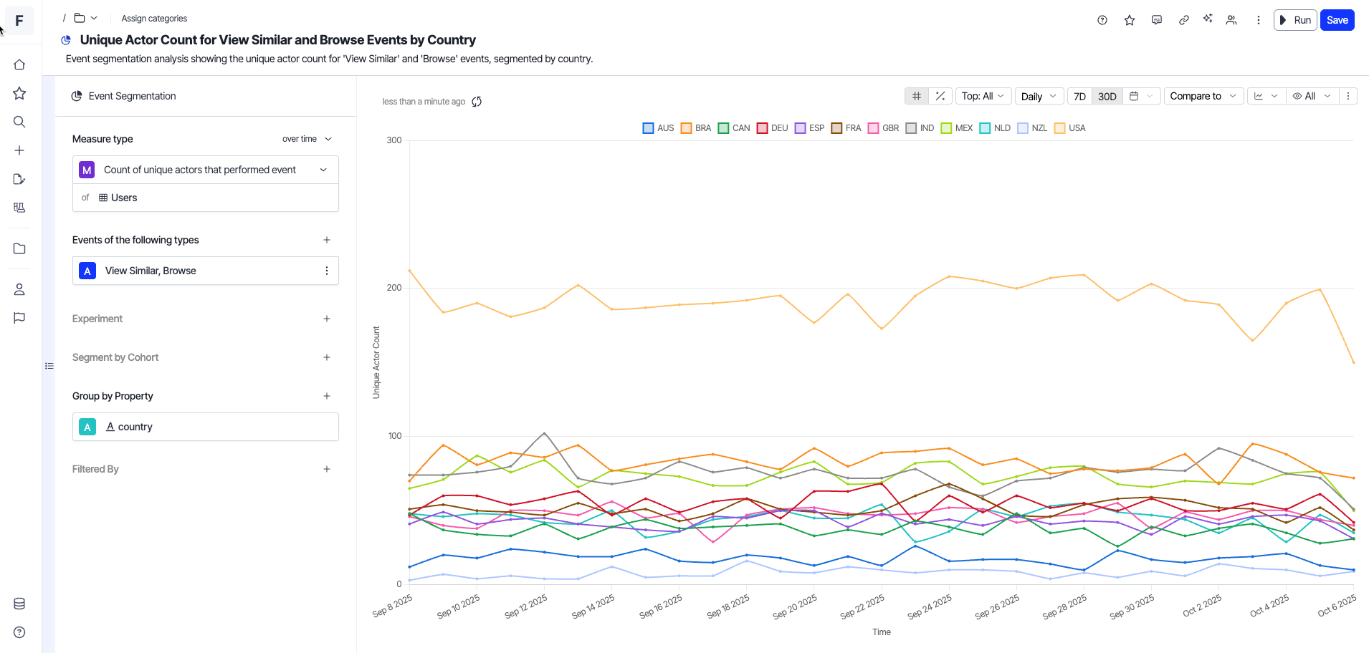Toggle the USA series in the legend
This screenshot has width=1369, height=653.
(1059, 128)
